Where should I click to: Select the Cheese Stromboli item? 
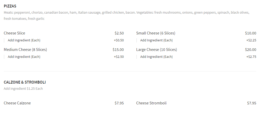click(151, 103)
